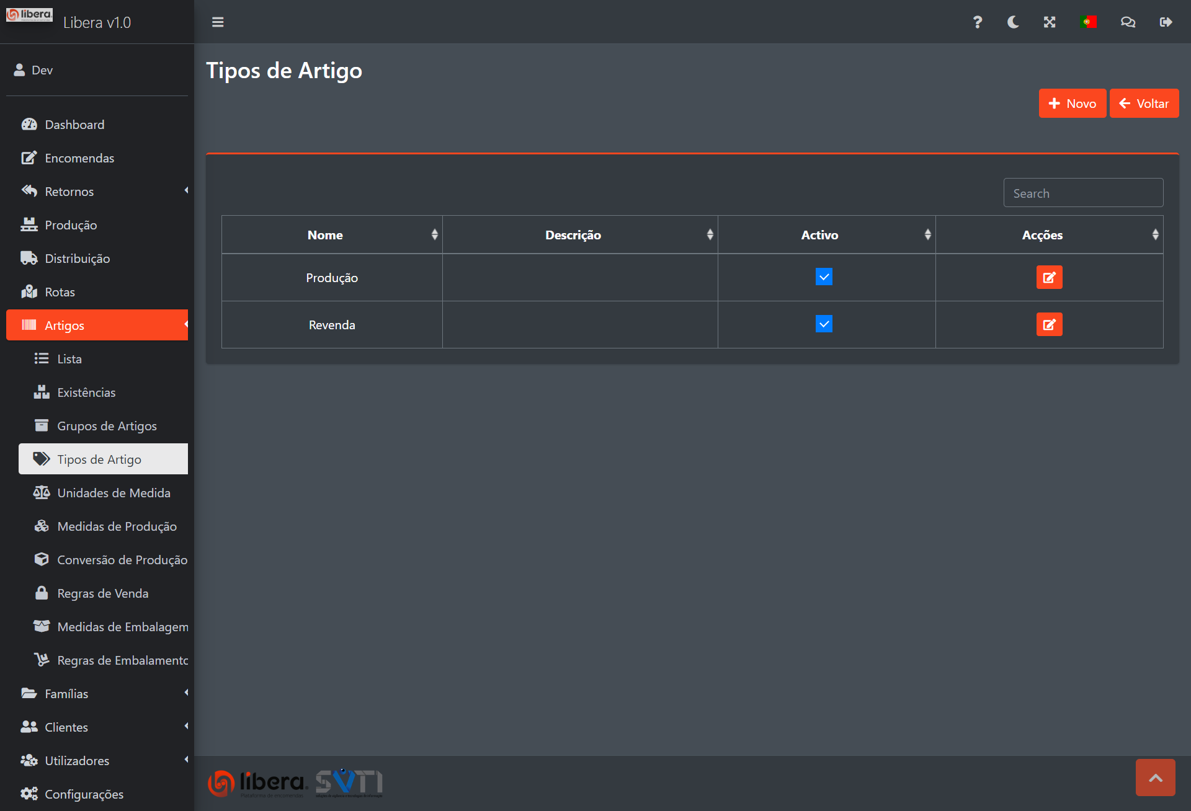1191x811 pixels.
Task: Toggle dark mode moon icon
Action: (1013, 22)
